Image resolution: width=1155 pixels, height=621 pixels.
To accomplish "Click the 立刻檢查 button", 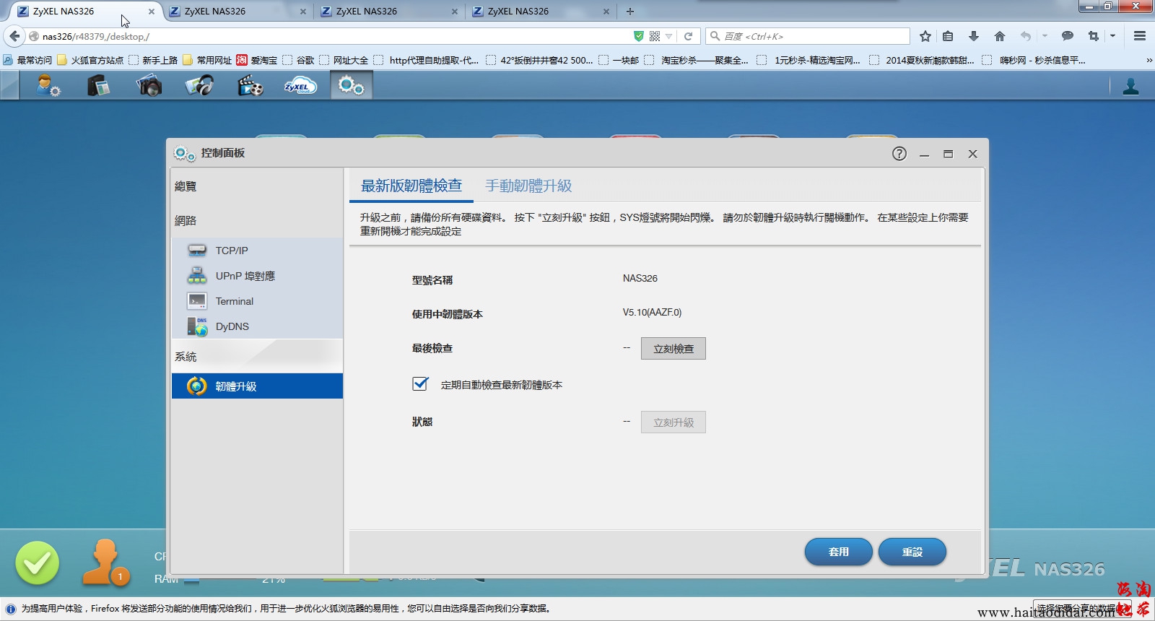I will pyautogui.click(x=673, y=349).
